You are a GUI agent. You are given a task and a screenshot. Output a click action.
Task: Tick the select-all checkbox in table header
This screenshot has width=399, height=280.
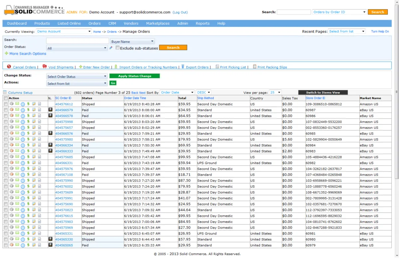6,98
